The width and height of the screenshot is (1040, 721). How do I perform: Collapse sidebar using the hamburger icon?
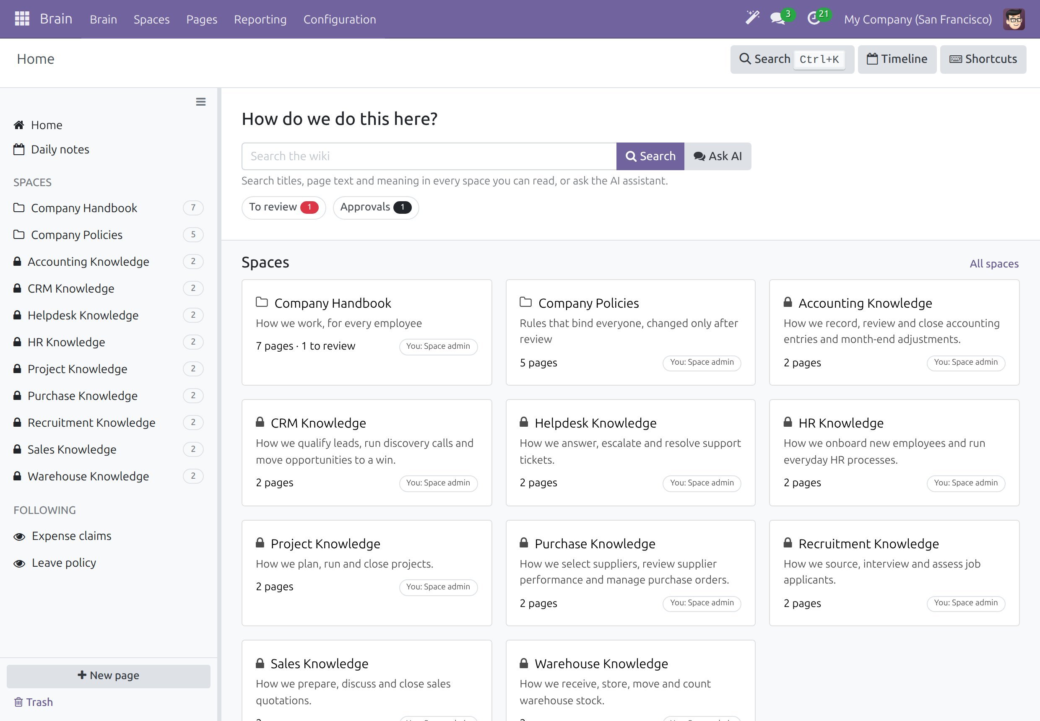click(x=201, y=101)
